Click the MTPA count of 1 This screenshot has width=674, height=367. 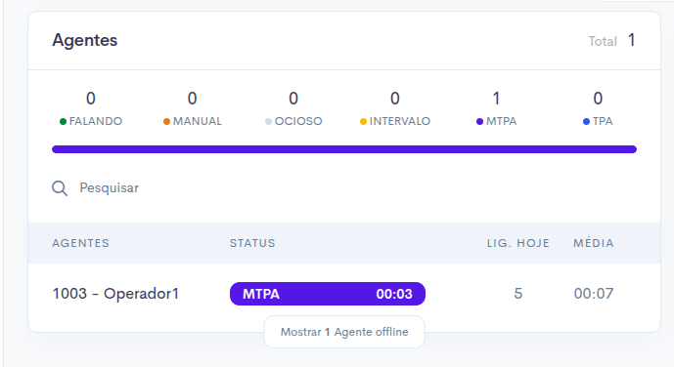coord(496,99)
